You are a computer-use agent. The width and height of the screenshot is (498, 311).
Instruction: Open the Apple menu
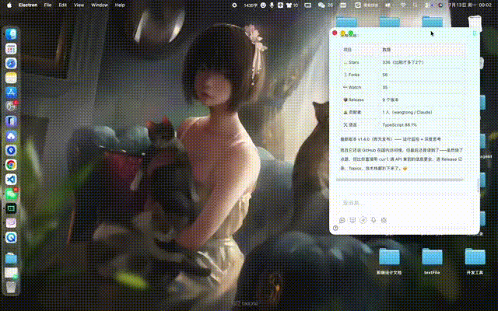click(x=9, y=5)
